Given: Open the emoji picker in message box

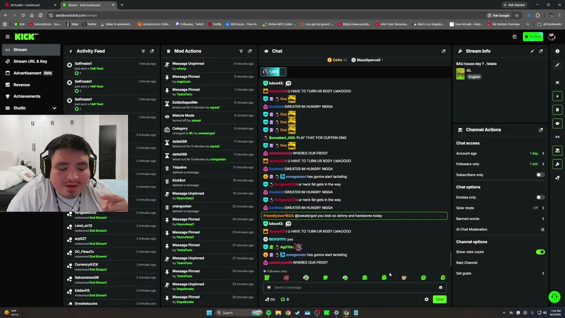Looking at the screenshot, I should 441,288.
